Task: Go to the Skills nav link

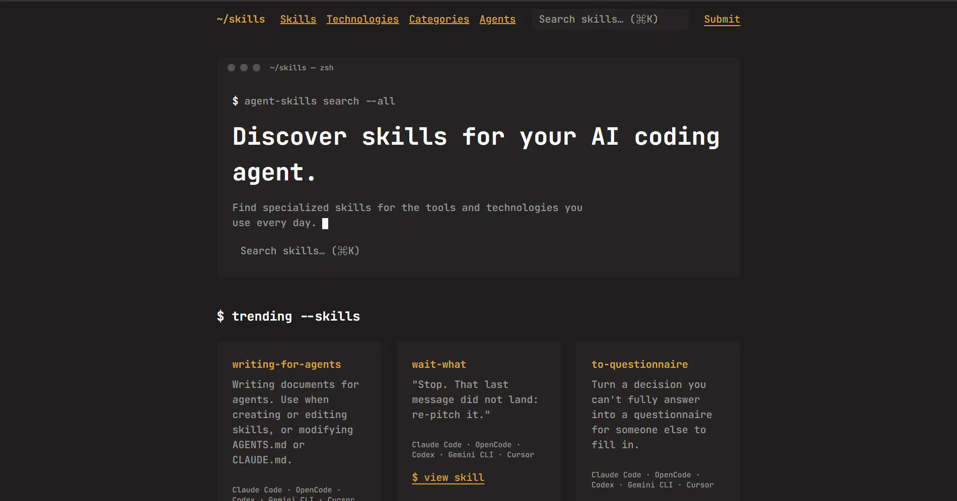Action: click(x=298, y=19)
